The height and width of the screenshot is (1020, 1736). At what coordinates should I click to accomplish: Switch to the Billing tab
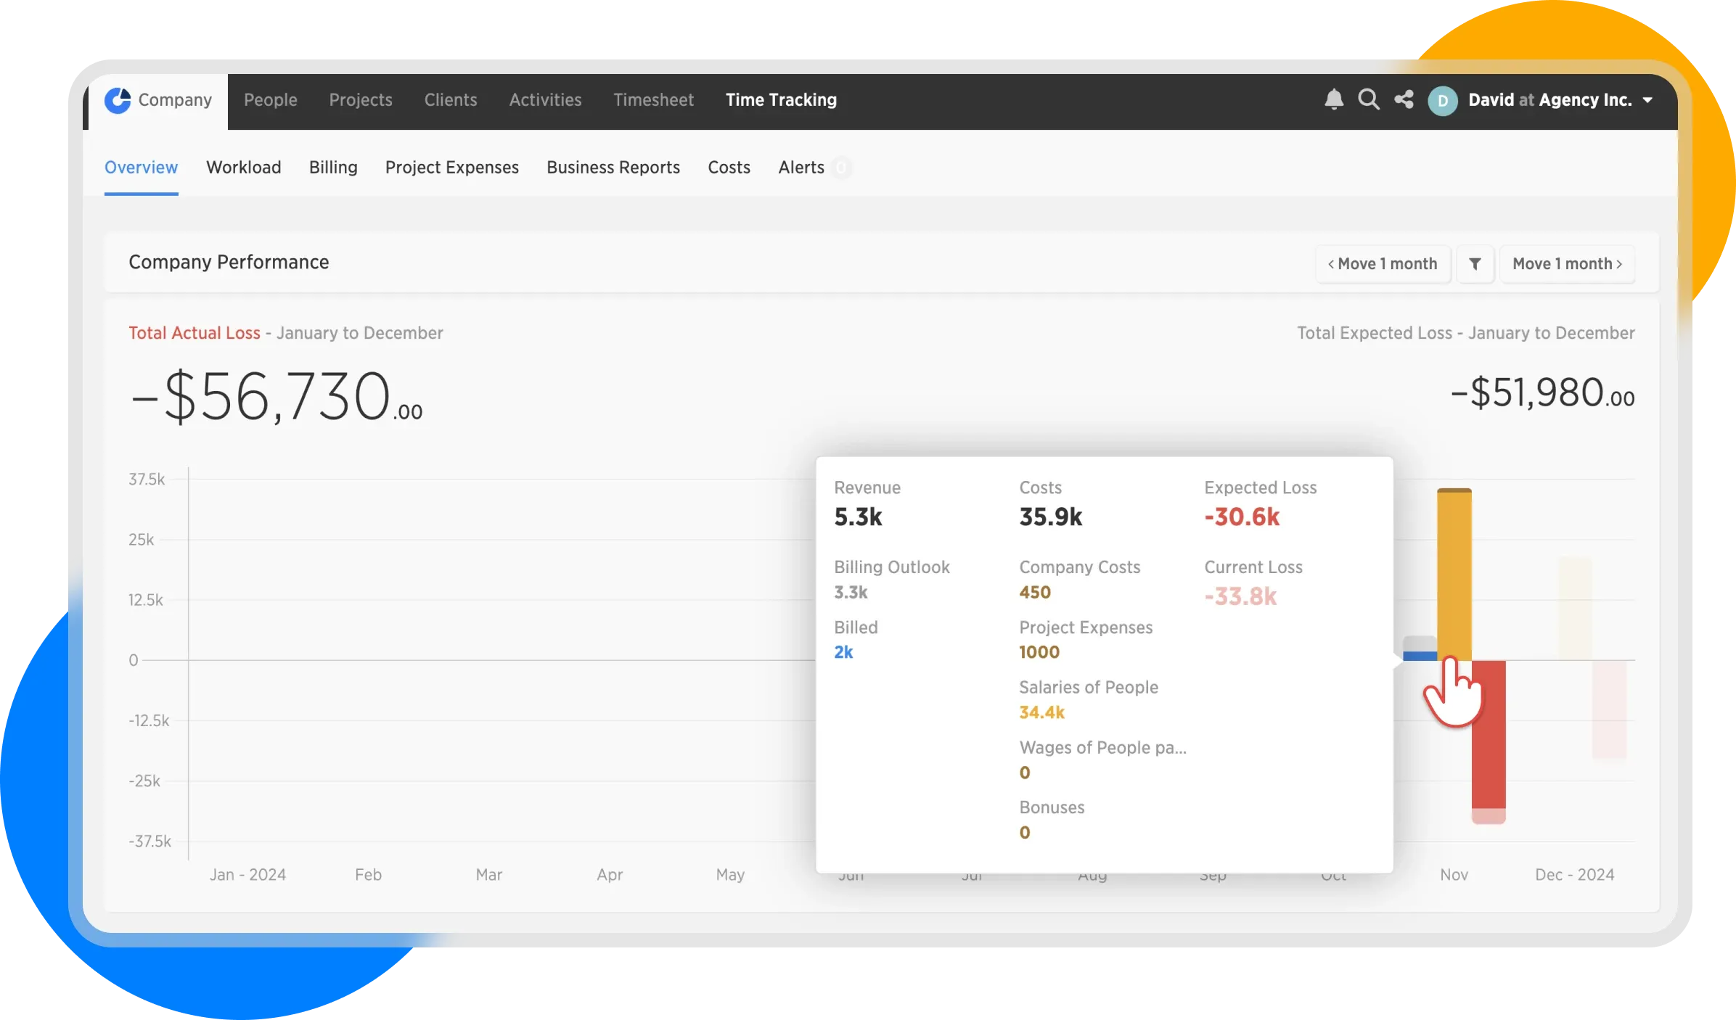coord(333,168)
